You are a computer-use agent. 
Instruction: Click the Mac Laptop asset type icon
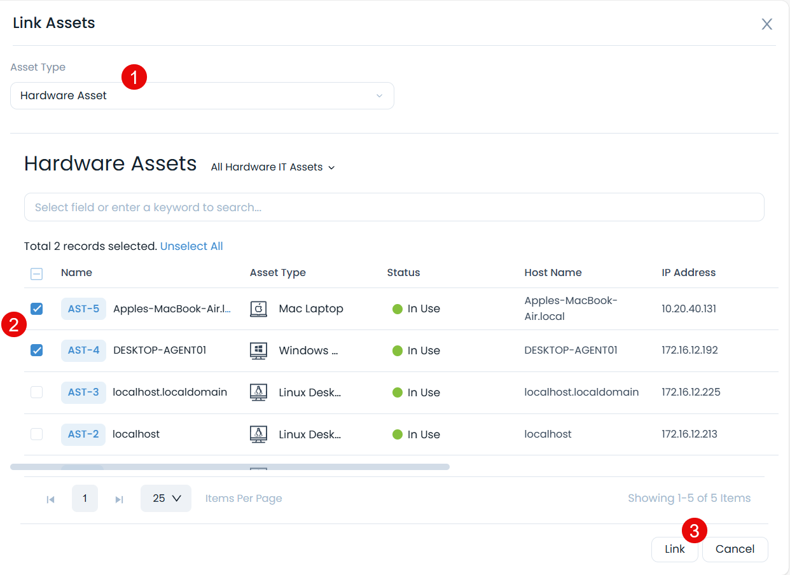258,309
